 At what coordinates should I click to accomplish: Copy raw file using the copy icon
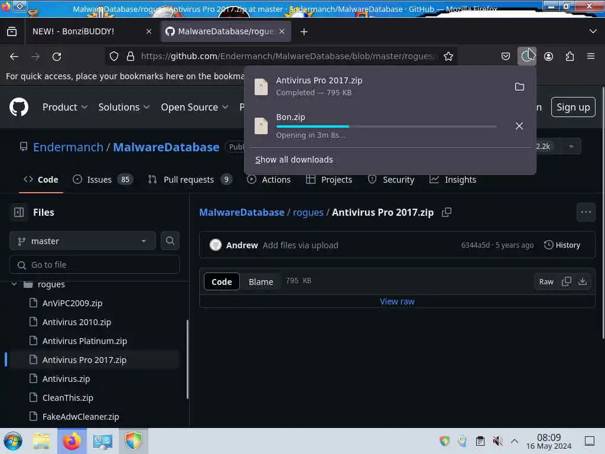(x=567, y=281)
